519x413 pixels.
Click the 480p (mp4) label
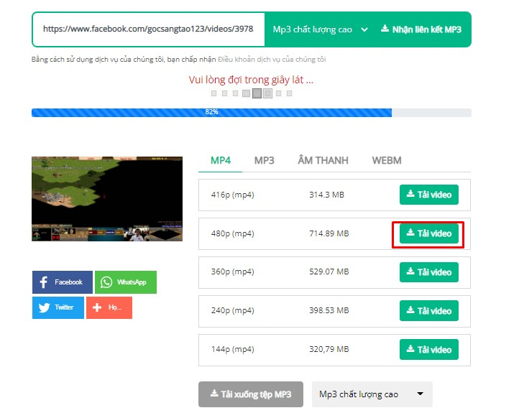tap(233, 233)
